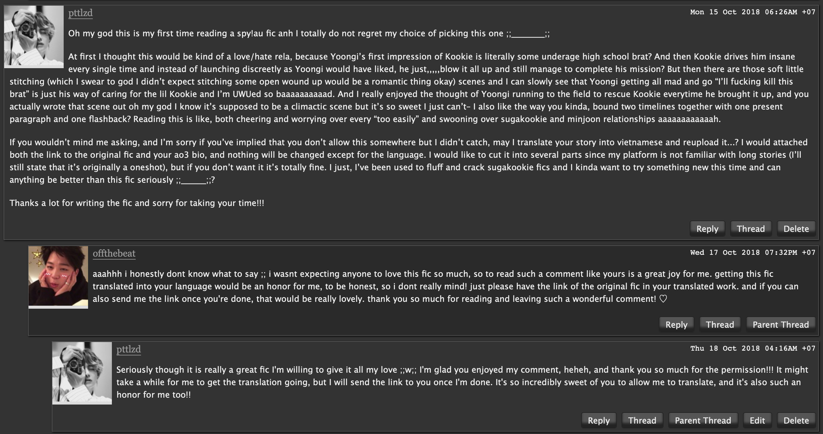Viewport: 823px width, 434px height.
Task: Open the offthebeat username link
Action: pyautogui.click(x=114, y=253)
